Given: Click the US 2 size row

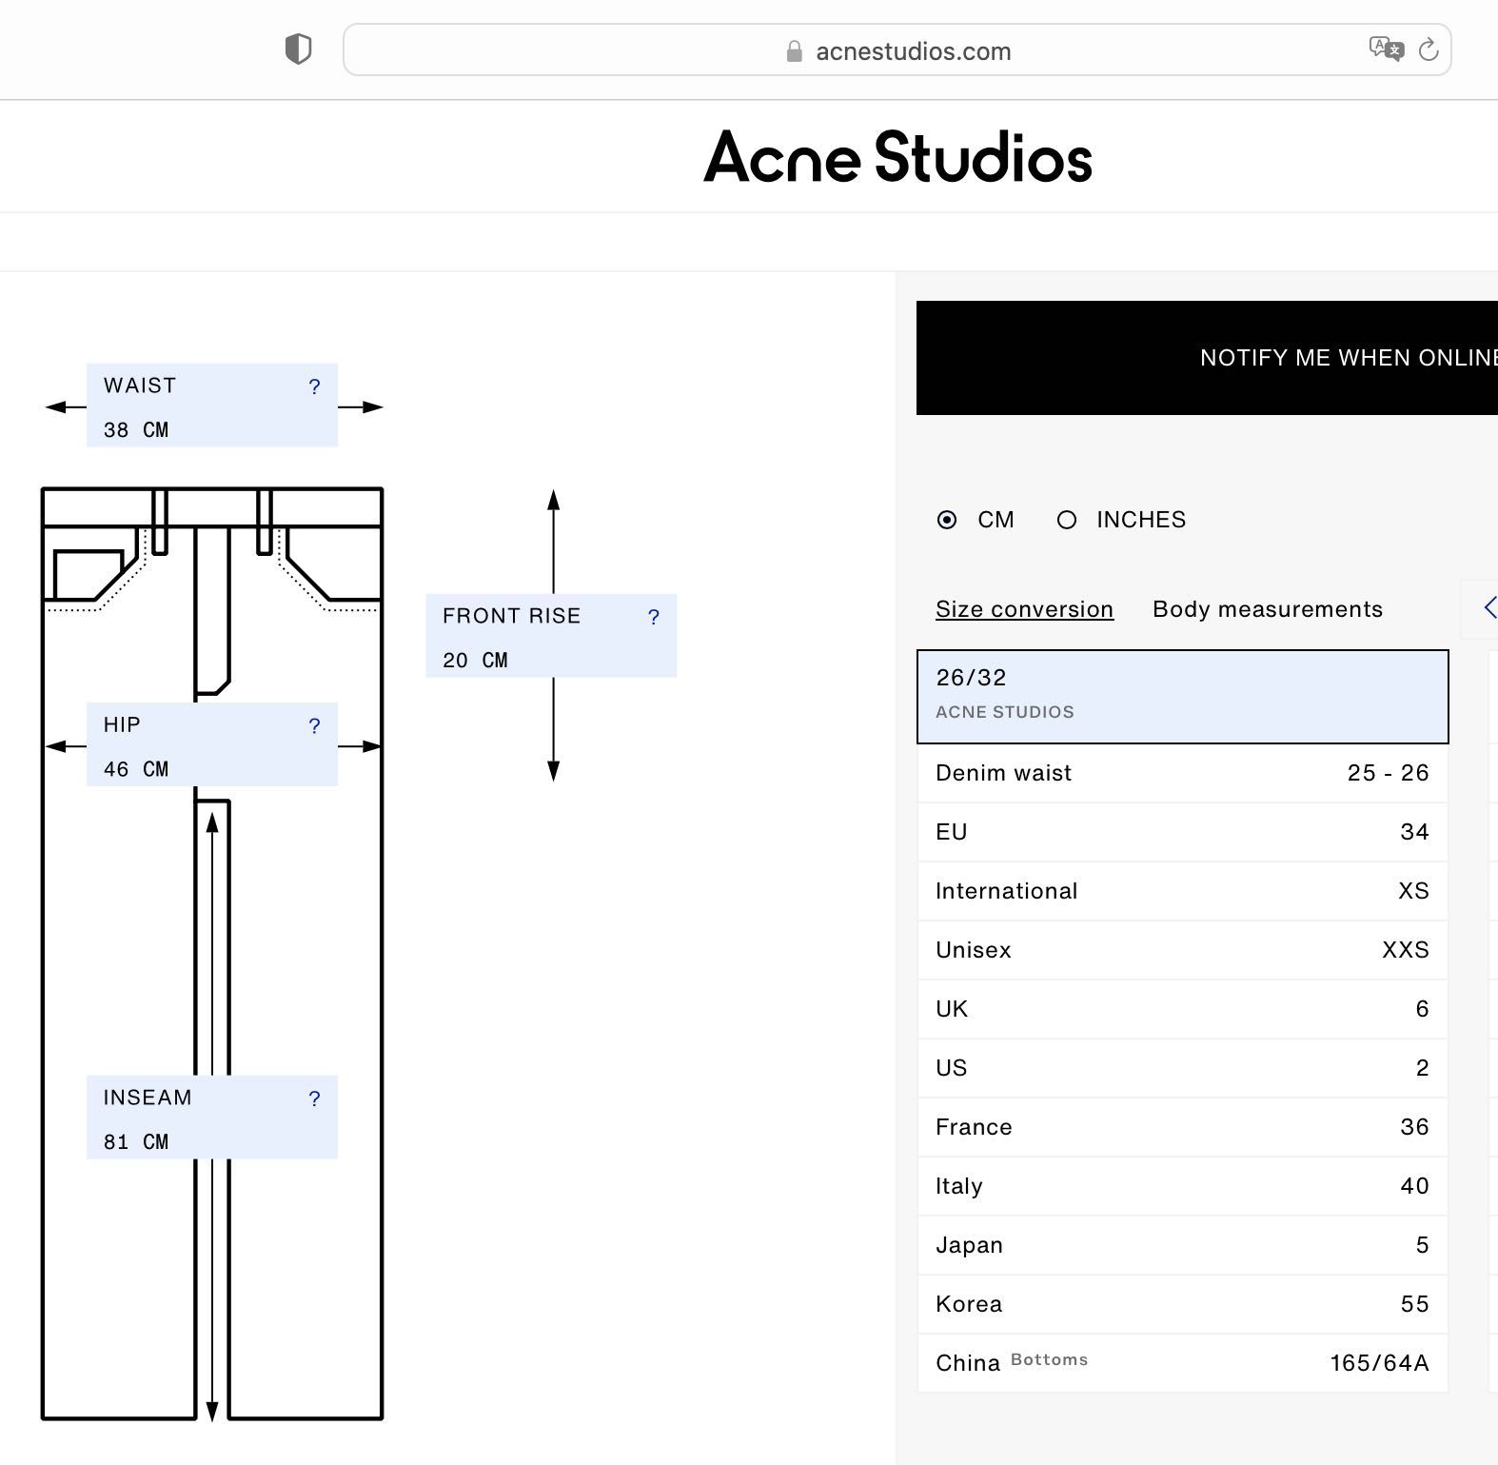Looking at the screenshot, I should [1182, 1068].
